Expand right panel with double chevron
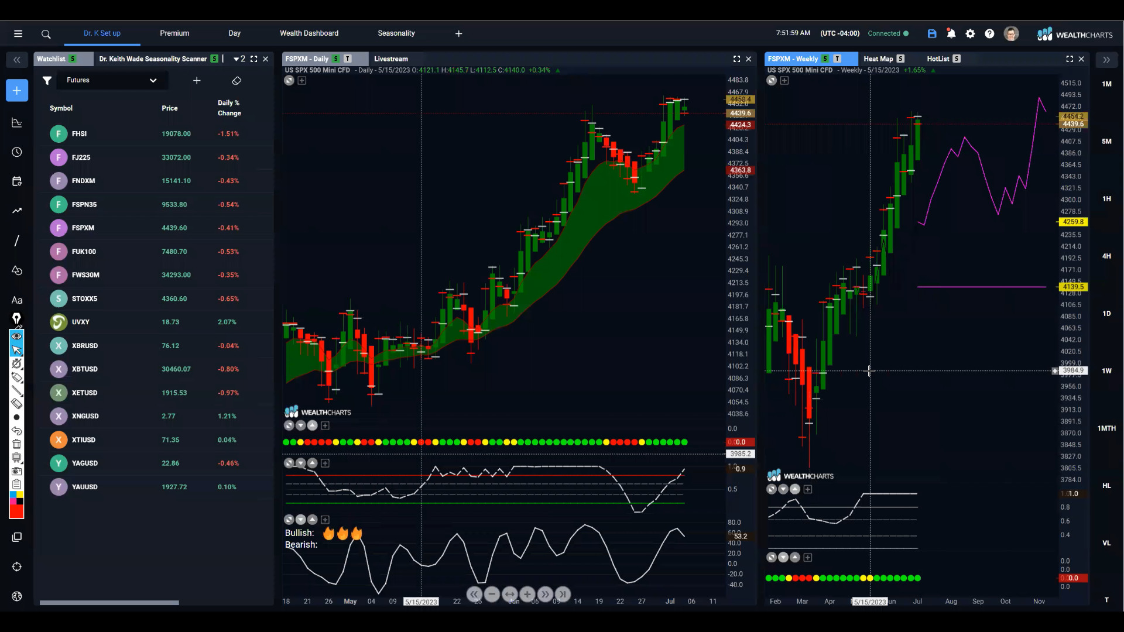The image size is (1124, 632). (x=1106, y=60)
